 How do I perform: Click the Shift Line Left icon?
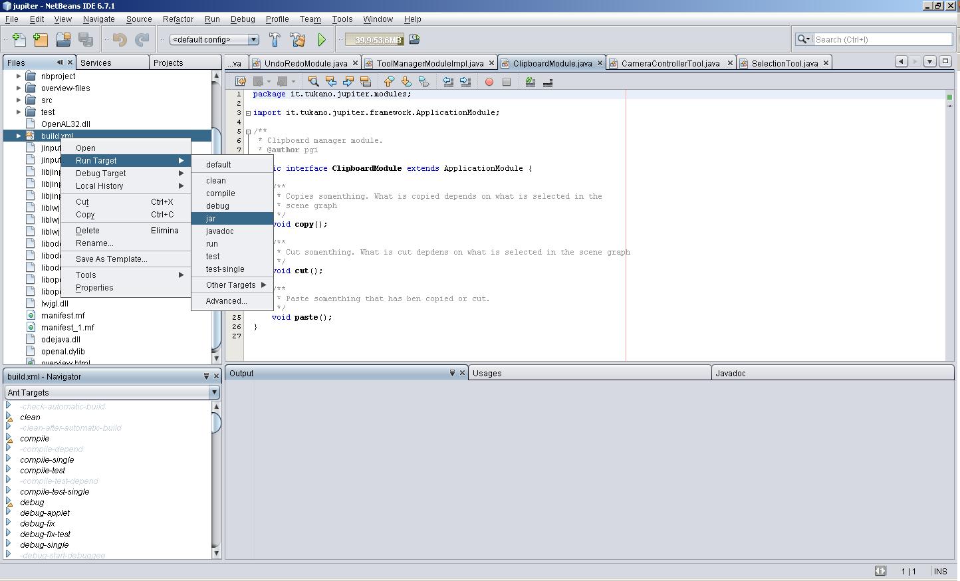click(x=448, y=82)
